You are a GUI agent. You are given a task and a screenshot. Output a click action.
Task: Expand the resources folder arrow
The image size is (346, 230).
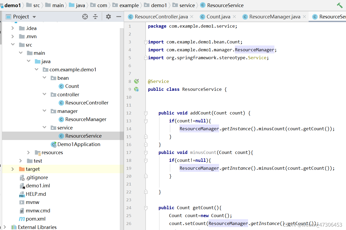coord(28,152)
